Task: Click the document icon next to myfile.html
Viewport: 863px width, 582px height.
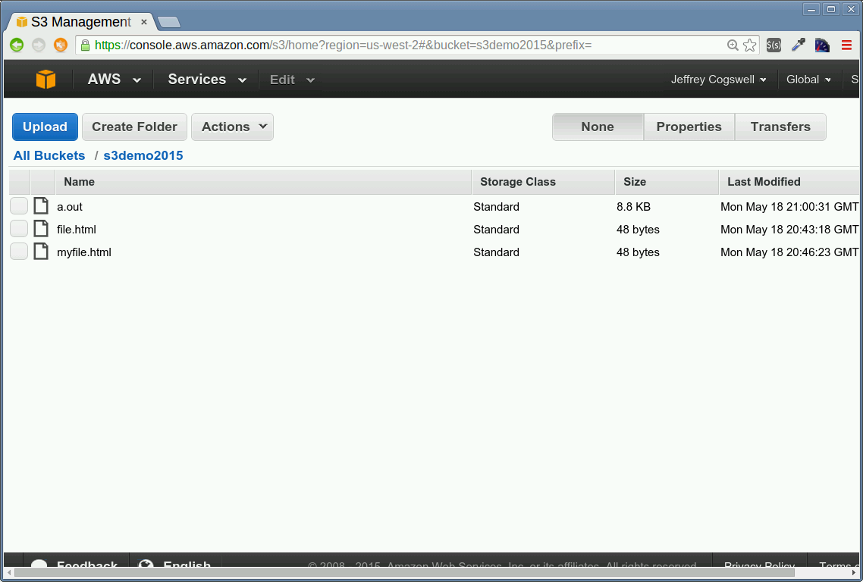Action: coord(40,251)
